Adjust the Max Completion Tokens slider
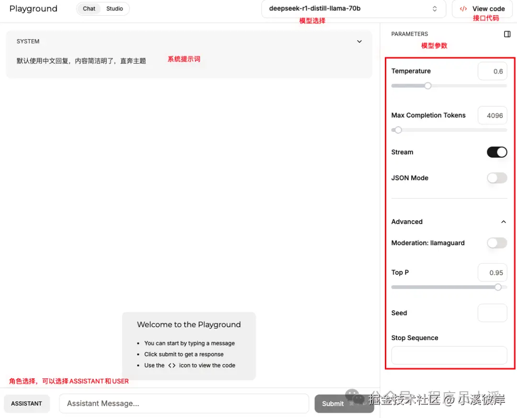517x418 pixels. tap(397, 129)
